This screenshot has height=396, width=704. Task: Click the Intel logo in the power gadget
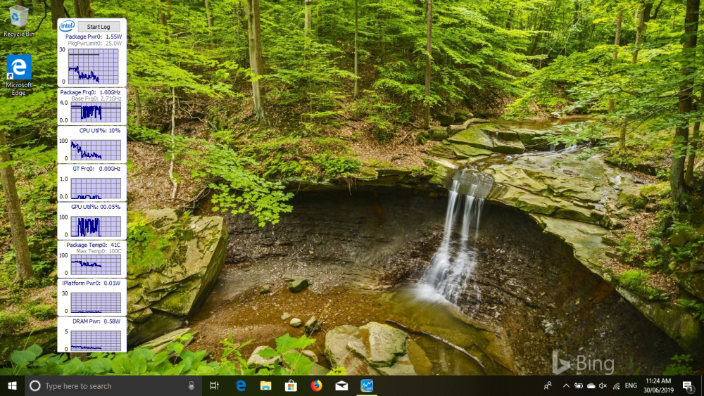point(68,26)
